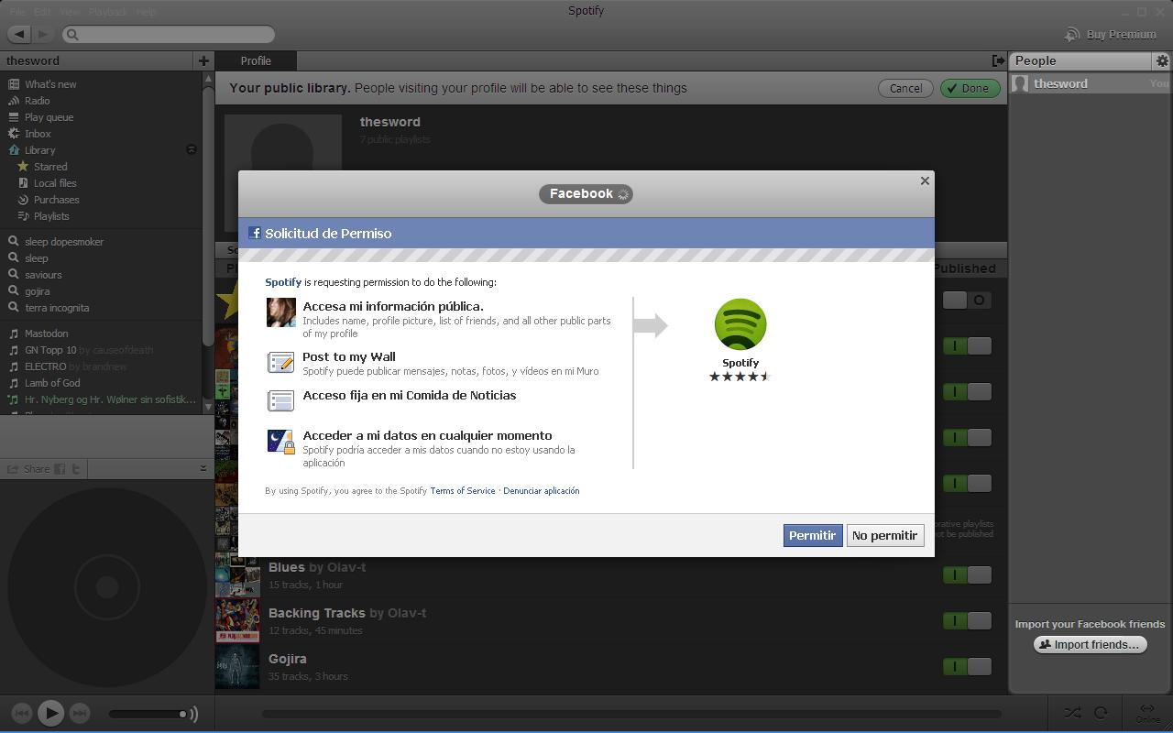Open Radio in the sidebar
The height and width of the screenshot is (733, 1173).
click(x=37, y=101)
